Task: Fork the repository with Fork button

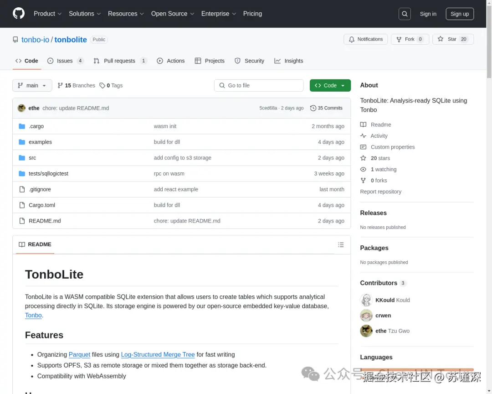Action: [410, 39]
